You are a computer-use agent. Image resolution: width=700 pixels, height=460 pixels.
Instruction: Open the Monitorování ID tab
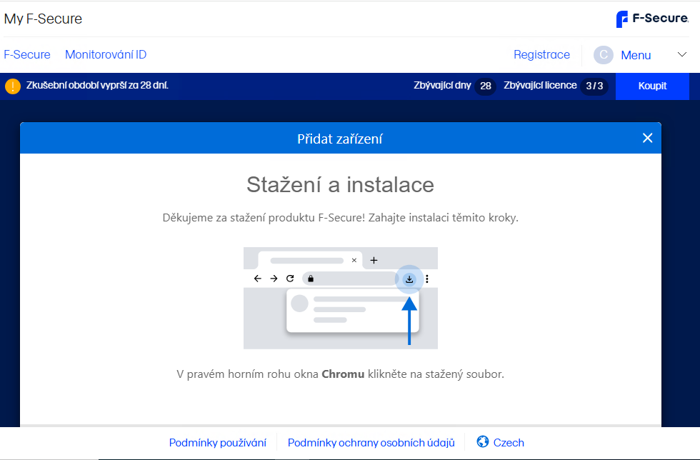tap(106, 54)
